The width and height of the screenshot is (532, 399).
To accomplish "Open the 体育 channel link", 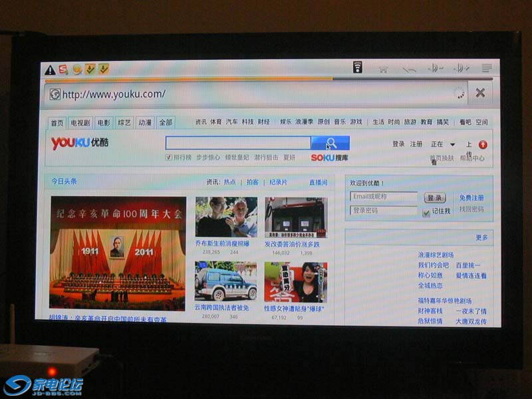I will coord(215,122).
